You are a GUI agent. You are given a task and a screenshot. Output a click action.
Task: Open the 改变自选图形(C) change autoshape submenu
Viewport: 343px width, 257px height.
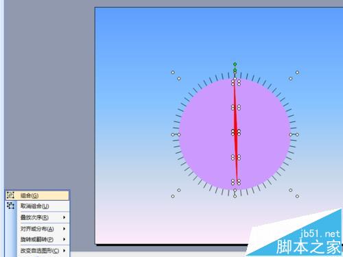[x=37, y=250]
